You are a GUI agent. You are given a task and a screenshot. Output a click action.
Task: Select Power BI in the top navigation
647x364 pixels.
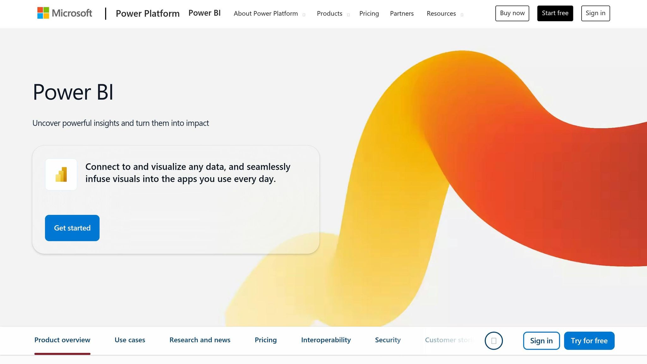pyautogui.click(x=204, y=13)
